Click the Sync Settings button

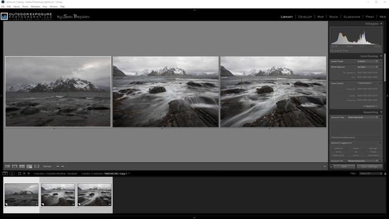[x=370, y=166]
